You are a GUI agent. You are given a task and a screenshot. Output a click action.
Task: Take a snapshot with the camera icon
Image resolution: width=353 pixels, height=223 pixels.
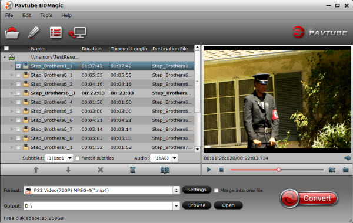point(332,170)
